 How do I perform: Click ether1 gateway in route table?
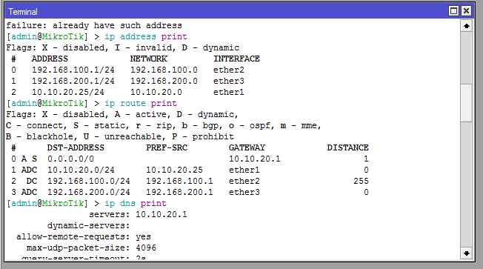pyautogui.click(x=244, y=170)
